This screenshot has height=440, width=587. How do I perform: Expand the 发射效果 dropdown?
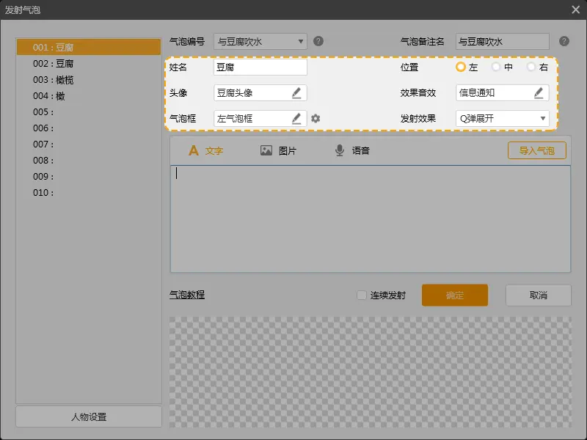[x=502, y=118]
